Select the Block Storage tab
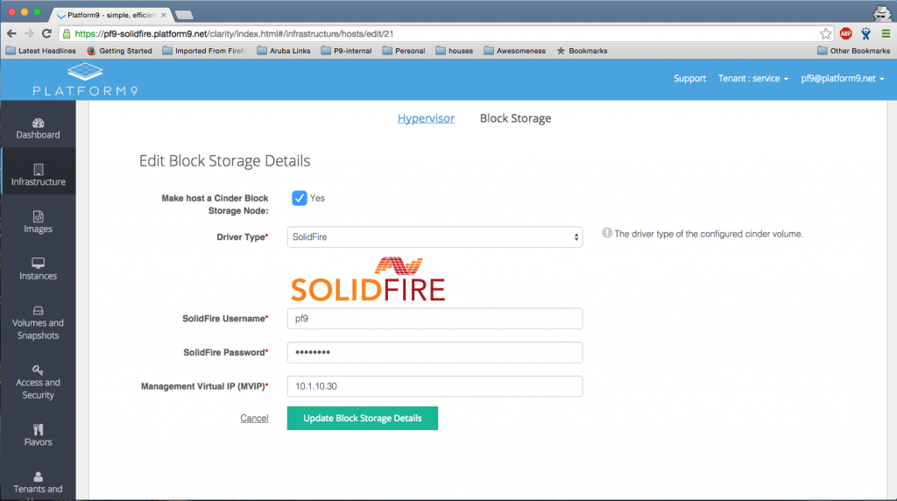The image size is (897, 501). click(x=515, y=118)
